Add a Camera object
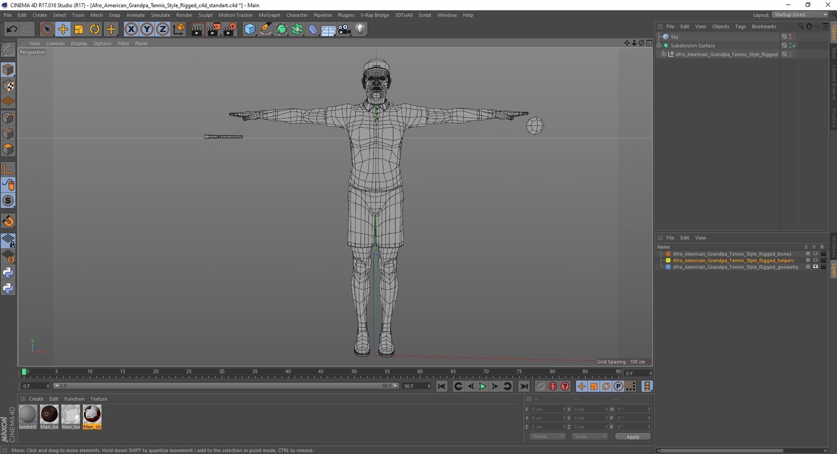 (344, 29)
